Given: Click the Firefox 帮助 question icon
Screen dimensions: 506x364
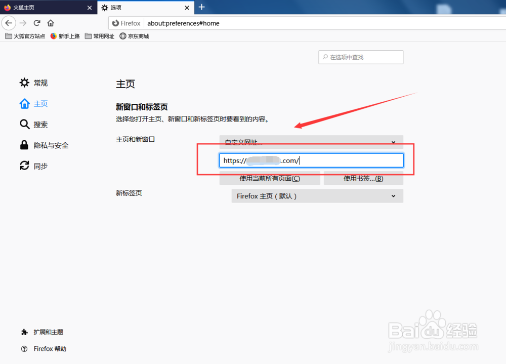Looking at the screenshot, I should tap(24, 348).
